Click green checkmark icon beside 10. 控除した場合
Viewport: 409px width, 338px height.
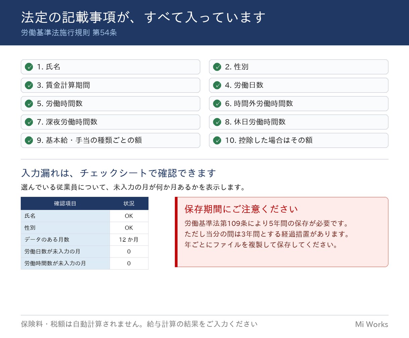(x=217, y=140)
